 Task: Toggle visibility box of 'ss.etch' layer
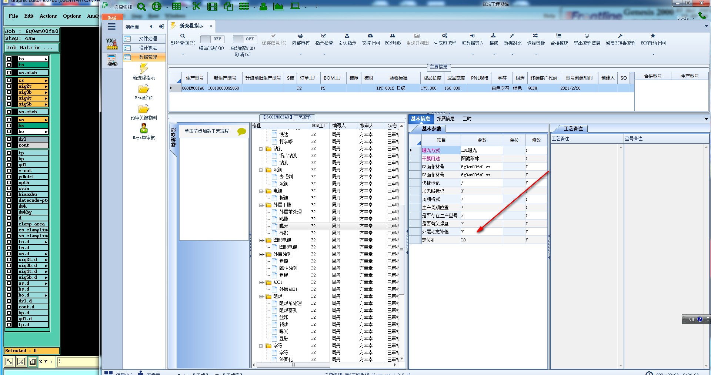pos(9,112)
